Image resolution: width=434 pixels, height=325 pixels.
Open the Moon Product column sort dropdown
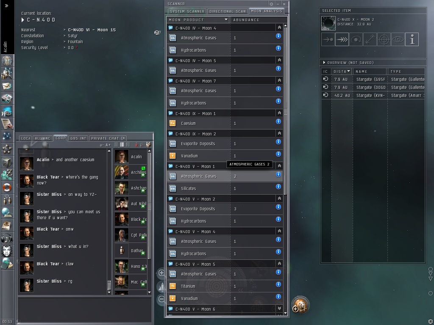point(226,19)
